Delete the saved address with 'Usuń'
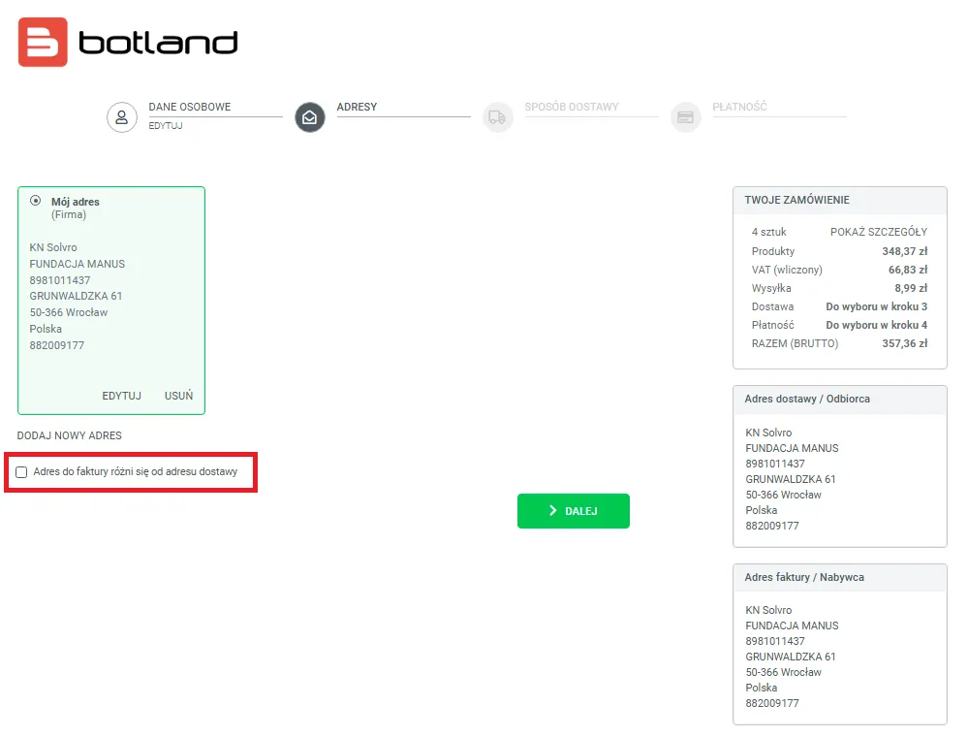This screenshot has height=738, width=968. point(178,396)
